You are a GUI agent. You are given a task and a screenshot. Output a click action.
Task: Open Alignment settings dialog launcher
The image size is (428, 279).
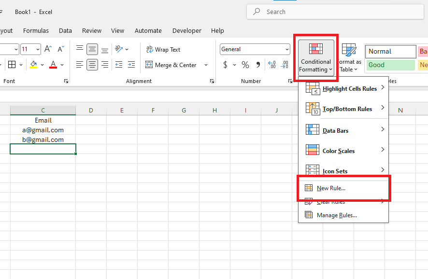coord(212,81)
